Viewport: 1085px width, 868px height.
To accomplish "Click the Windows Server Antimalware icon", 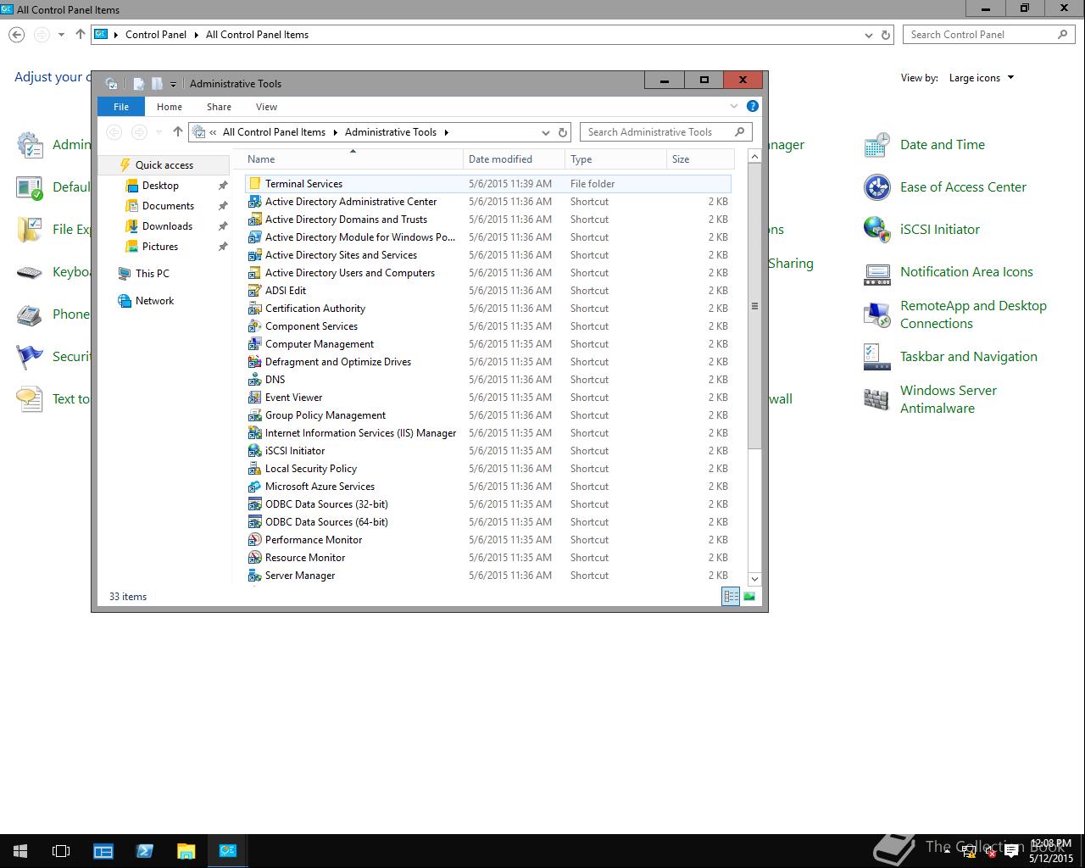I will [876, 399].
